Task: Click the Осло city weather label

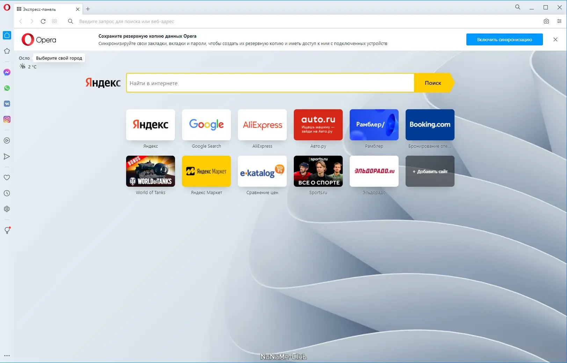Action: pos(24,58)
